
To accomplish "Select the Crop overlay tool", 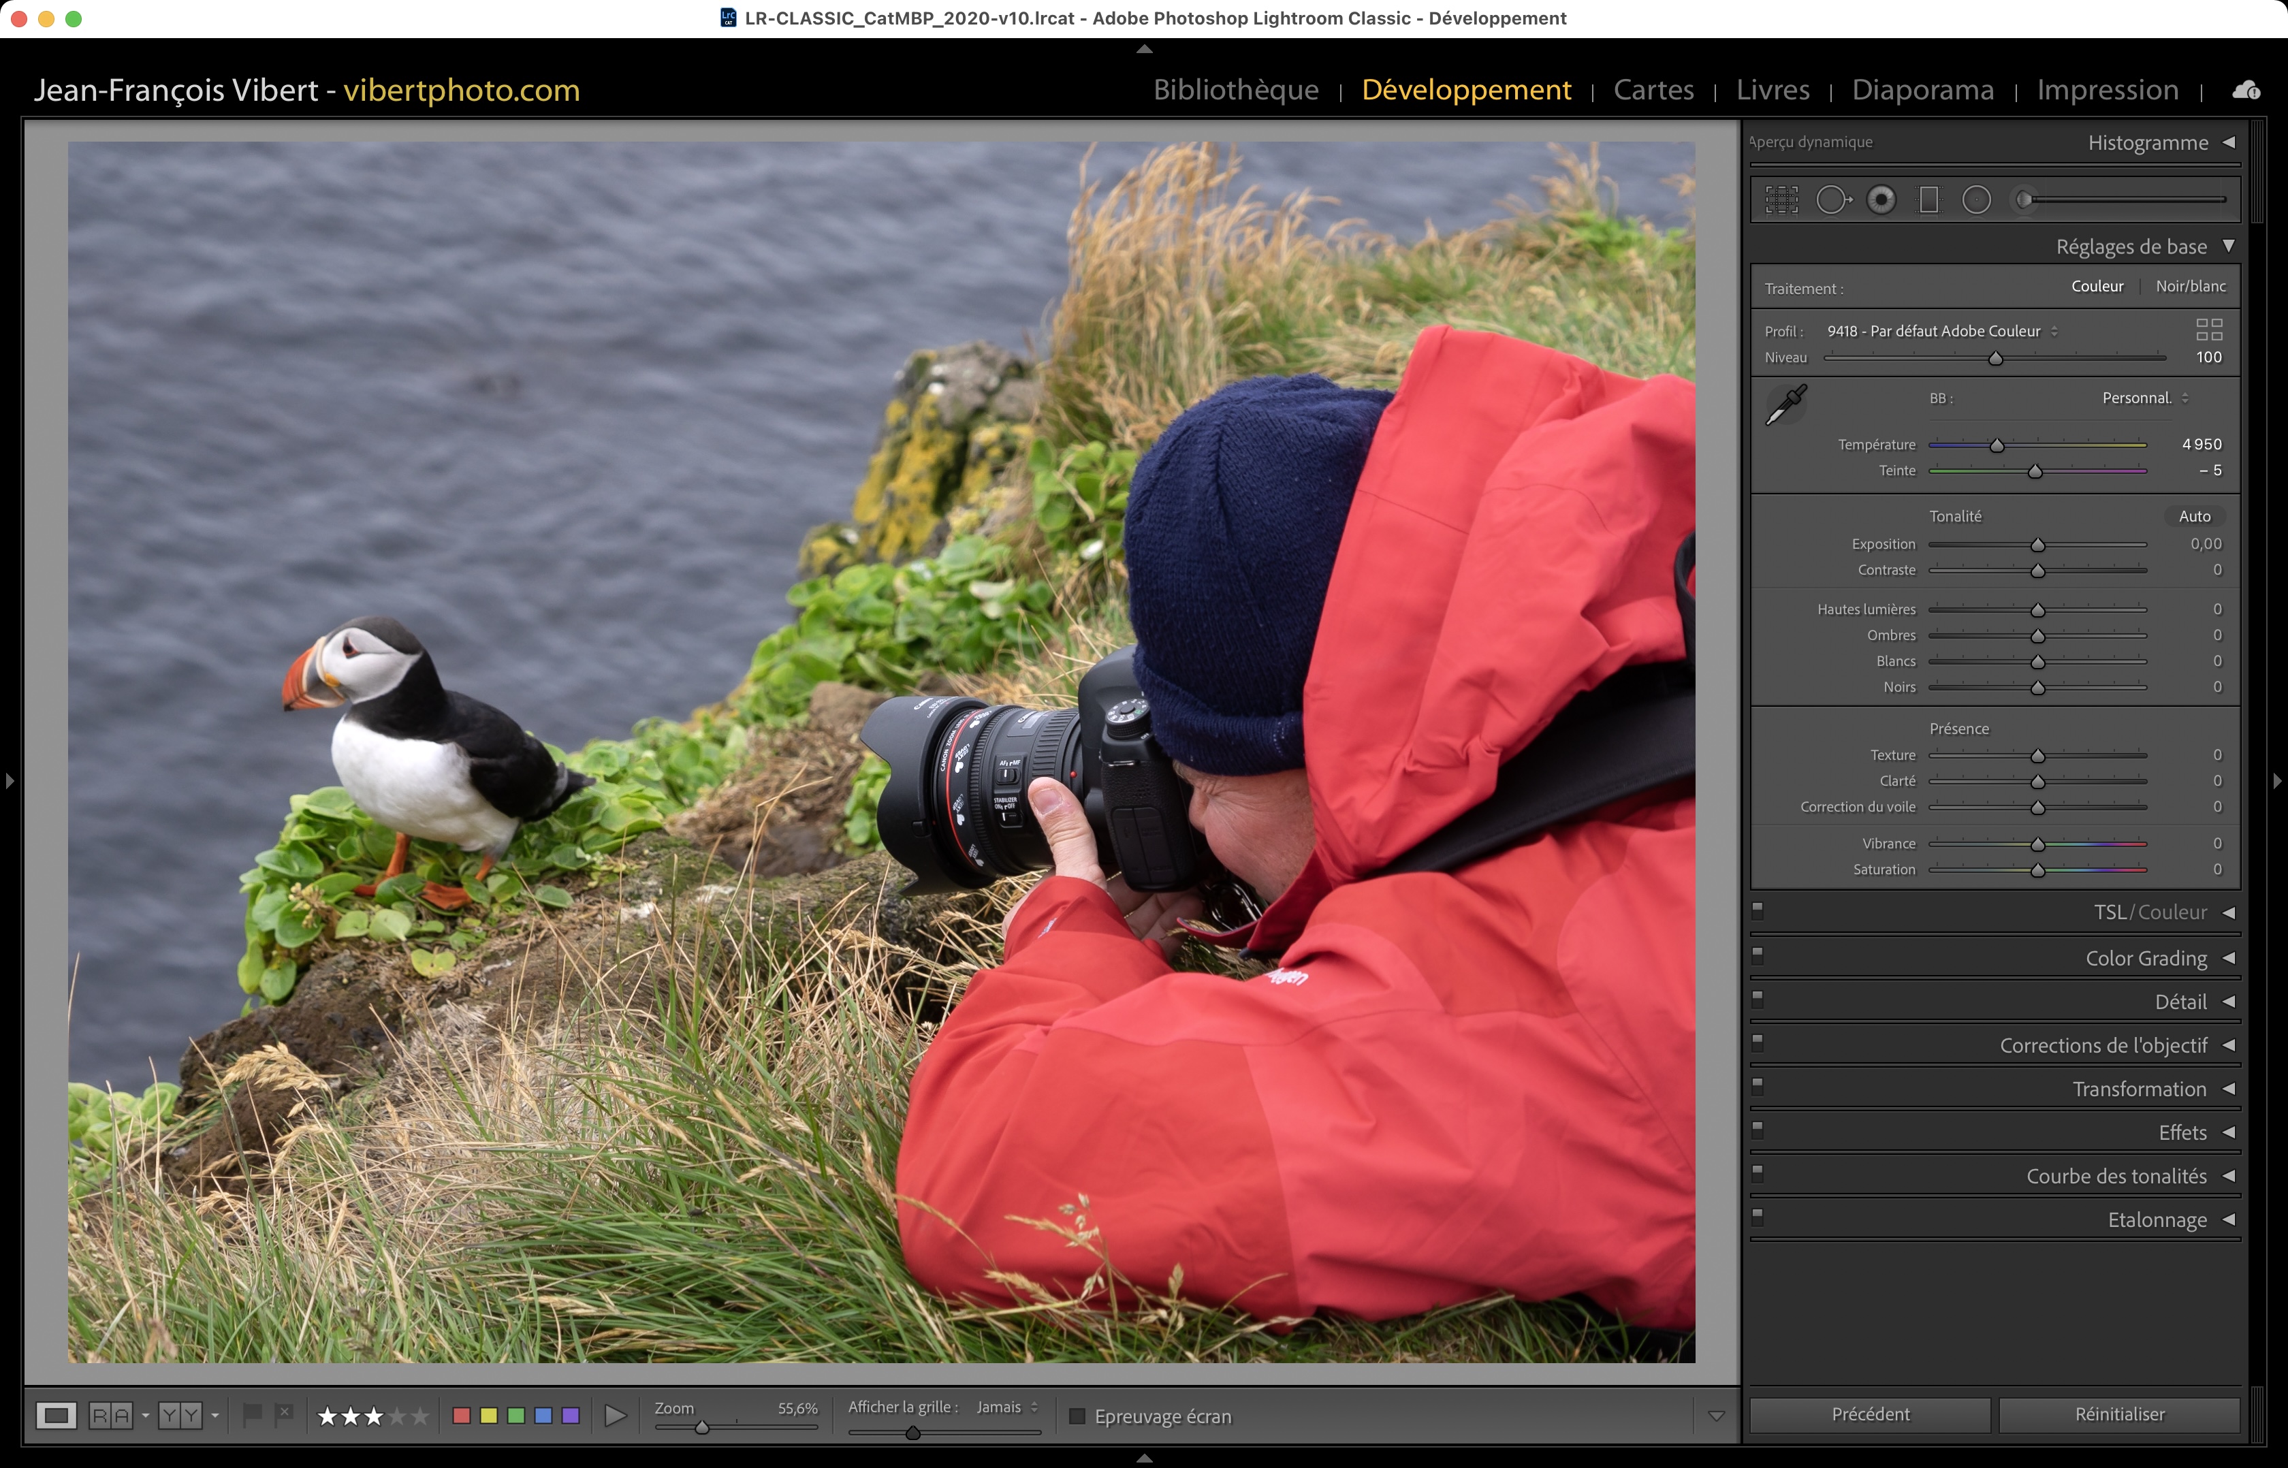I will tap(1781, 200).
